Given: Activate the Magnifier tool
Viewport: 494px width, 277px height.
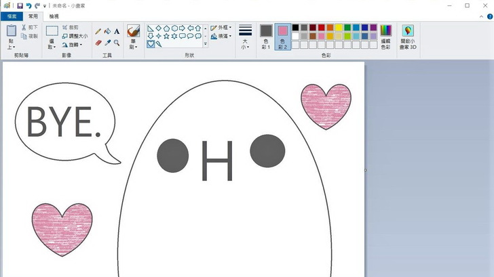Looking at the screenshot, I should point(117,43).
